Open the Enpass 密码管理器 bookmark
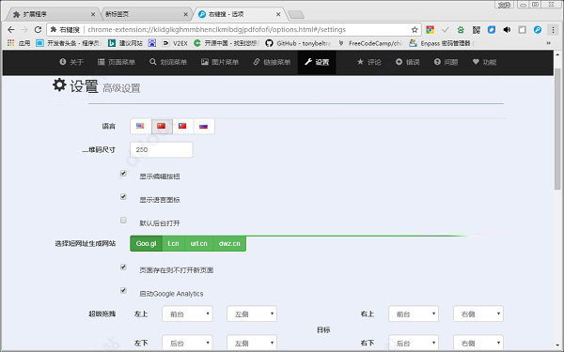Screen dimensions: 564x352 [442, 43]
